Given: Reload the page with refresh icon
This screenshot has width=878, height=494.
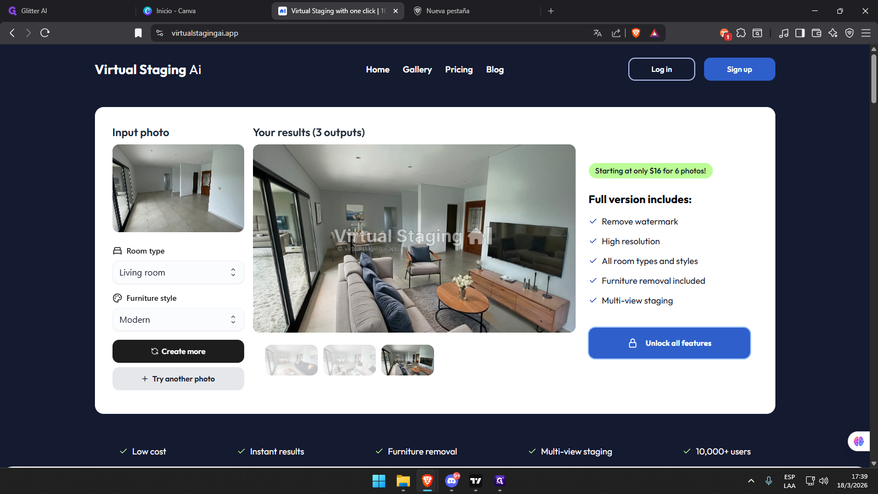Looking at the screenshot, I should (x=45, y=33).
